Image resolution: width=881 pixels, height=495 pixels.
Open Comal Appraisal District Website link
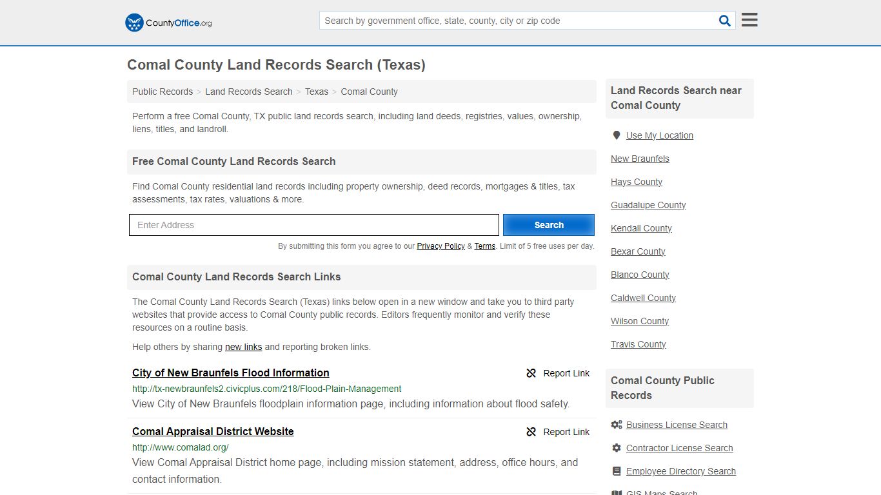pos(213,431)
